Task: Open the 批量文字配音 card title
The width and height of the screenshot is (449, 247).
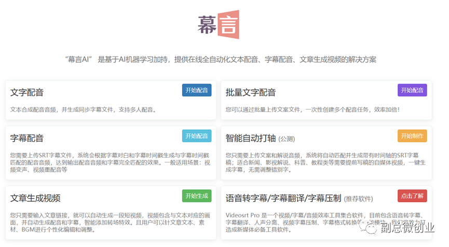Action: coord(251,92)
